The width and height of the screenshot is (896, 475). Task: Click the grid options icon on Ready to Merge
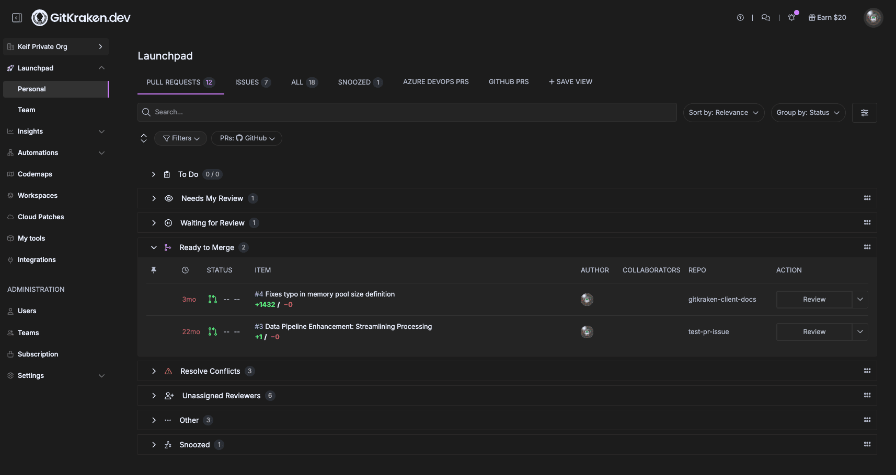(867, 247)
